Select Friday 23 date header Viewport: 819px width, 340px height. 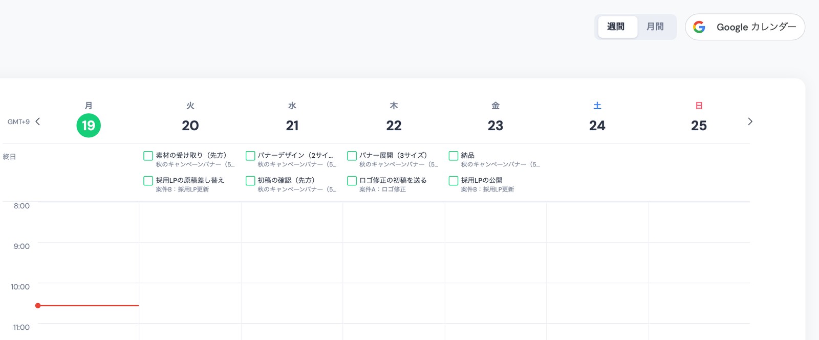pyautogui.click(x=495, y=126)
